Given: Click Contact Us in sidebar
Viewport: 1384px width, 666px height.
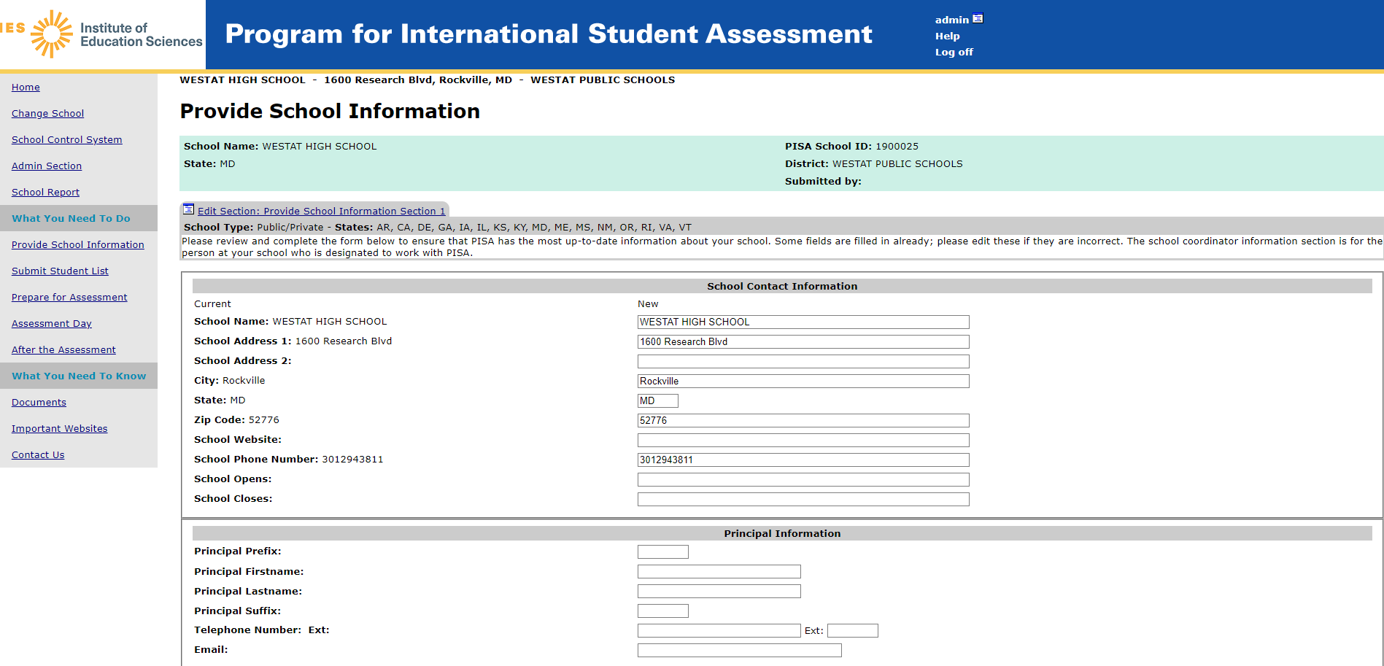Looking at the screenshot, I should 38,454.
